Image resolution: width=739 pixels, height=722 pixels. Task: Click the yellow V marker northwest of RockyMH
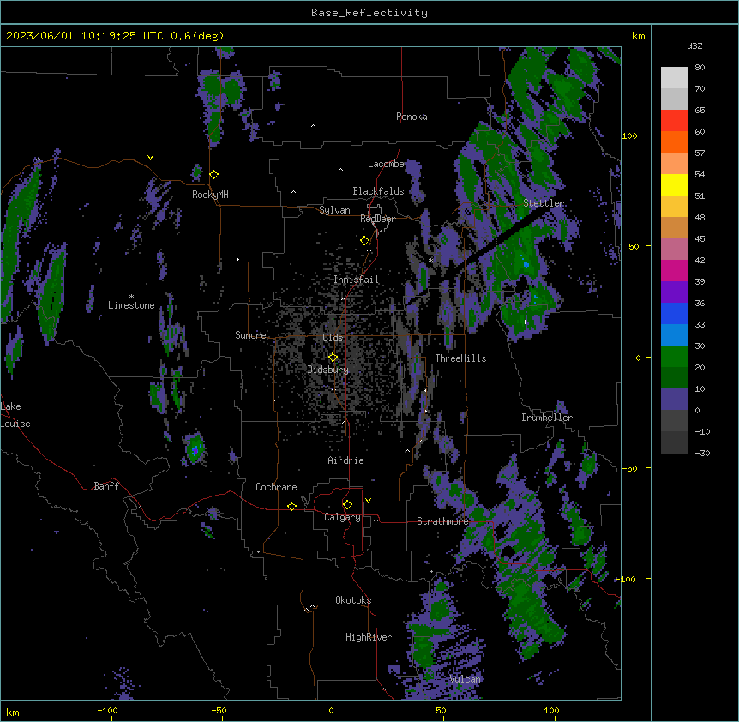[150, 158]
